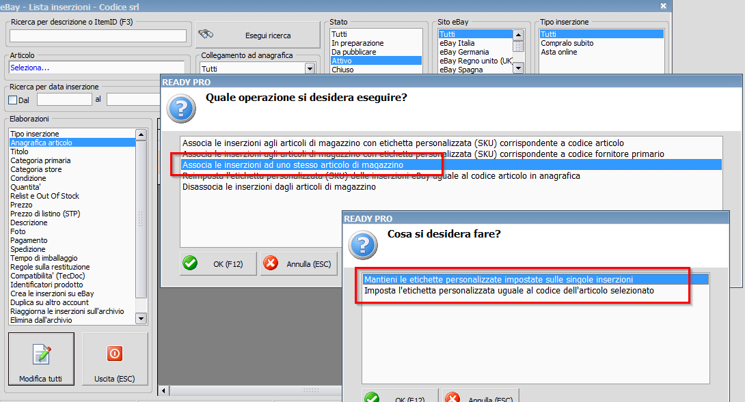Click the red Uscita power icon
Image resolution: width=745 pixels, height=402 pixels.
[x=115, y=354]
